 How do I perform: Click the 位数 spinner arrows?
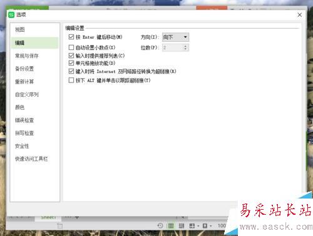pyautogui.click(x=185, y=47)
